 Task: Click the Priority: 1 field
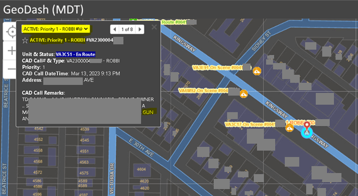(34, 67)
